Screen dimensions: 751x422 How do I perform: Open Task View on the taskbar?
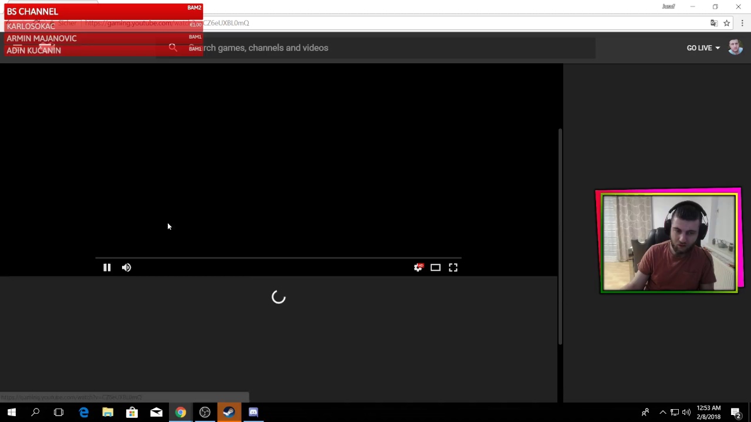tap(59, 413)
